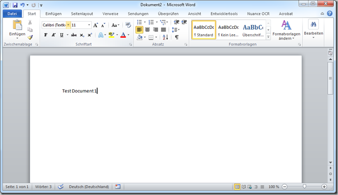The width and height of the screenshot is (338, 195).
Task: Click the Save icon in quick access toolbar
Action: (15, 5)
